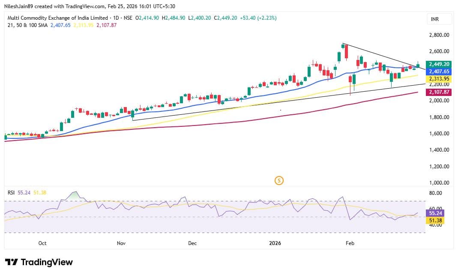Click the red SMA value 2,107.87 in legend
The width and height of the screenshot is (458, 275).
[x=107, y=25]
